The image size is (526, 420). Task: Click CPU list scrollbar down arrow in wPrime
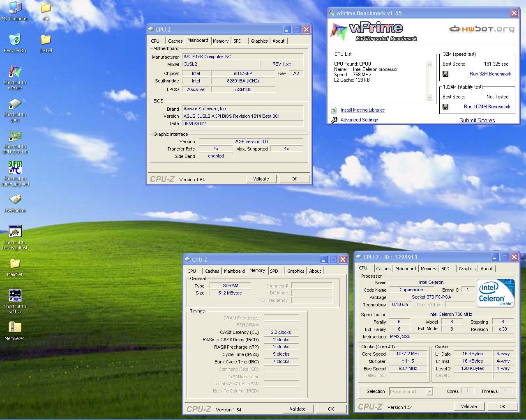[430, 97]
